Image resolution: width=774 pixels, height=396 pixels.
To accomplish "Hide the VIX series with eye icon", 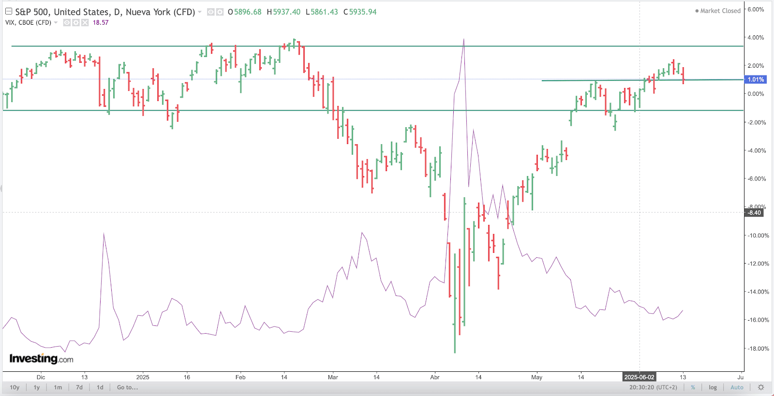I will pos(67,23).
